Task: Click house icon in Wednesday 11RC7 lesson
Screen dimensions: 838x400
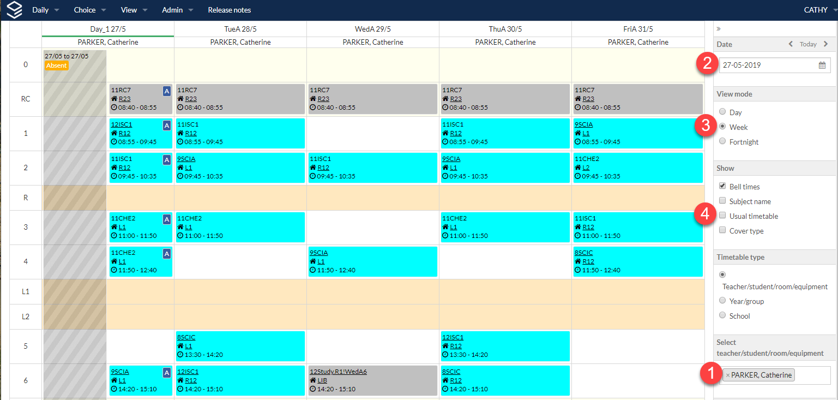Action: 313,99
